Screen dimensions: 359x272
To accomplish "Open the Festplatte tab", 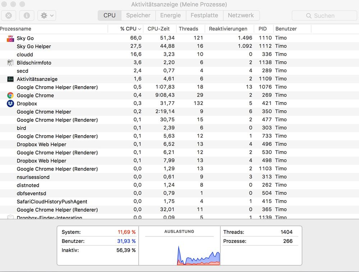I will pyautogui.click(x=204, y=15).
